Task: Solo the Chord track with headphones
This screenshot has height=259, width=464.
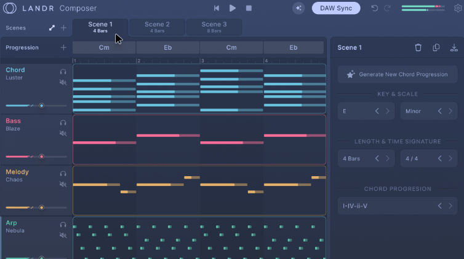Action: tap(63, 72)
